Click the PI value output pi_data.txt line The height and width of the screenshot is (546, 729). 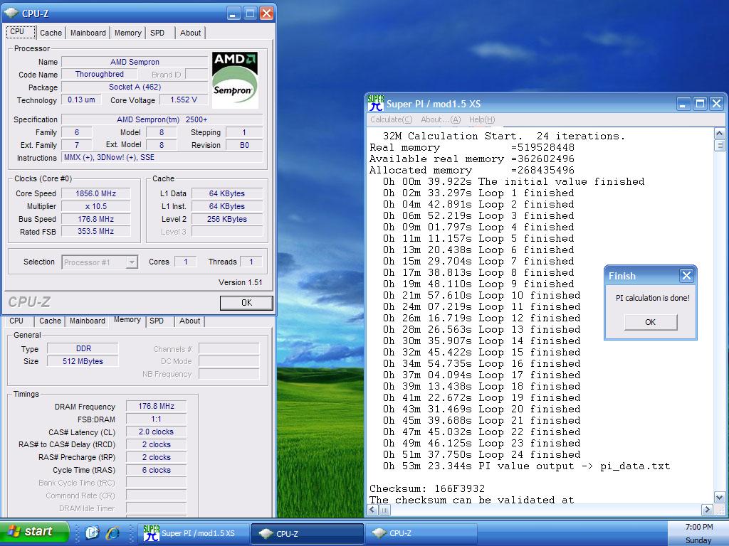coord(526,466)
